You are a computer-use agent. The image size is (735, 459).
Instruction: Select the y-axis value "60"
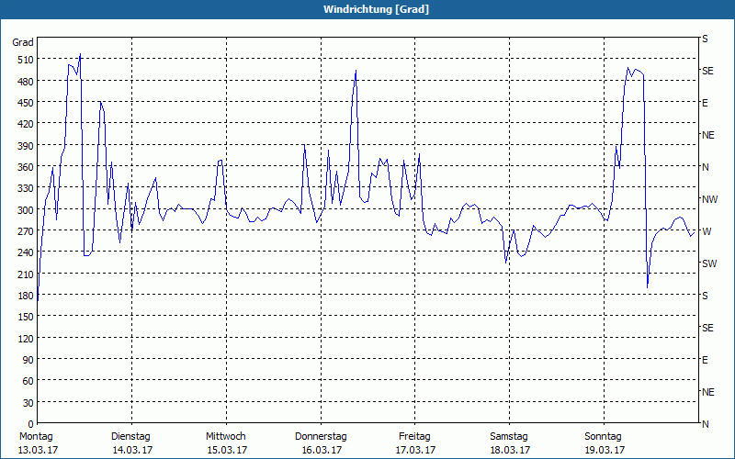click(x=28, y=381)
